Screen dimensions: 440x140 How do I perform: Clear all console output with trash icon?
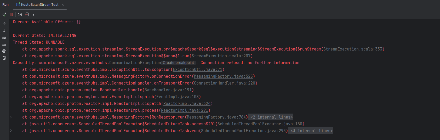point(4,58)
